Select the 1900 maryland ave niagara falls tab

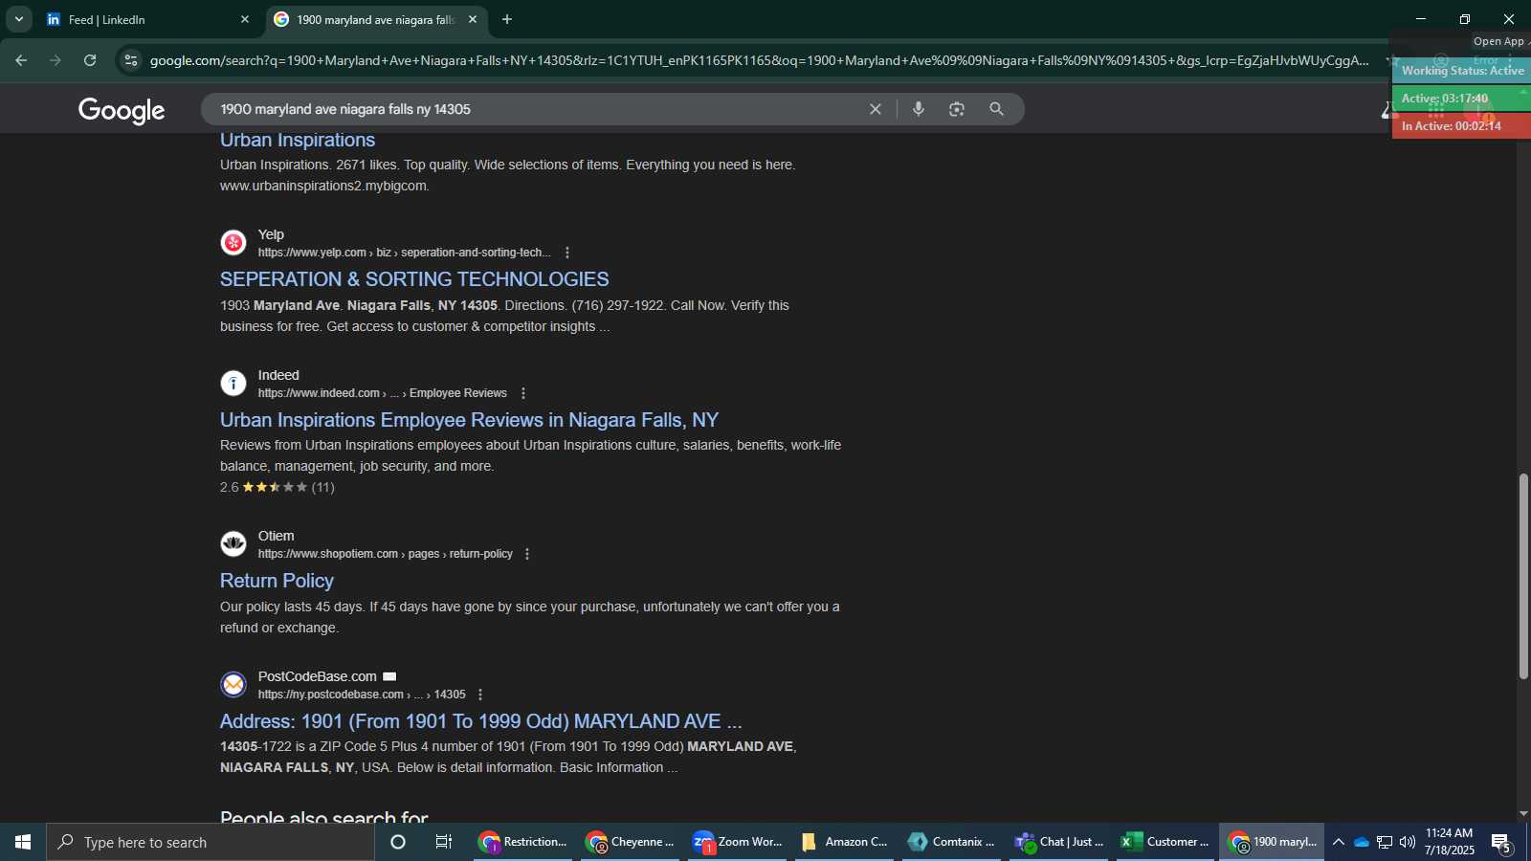pyautogui.click(x=375, y=19)
